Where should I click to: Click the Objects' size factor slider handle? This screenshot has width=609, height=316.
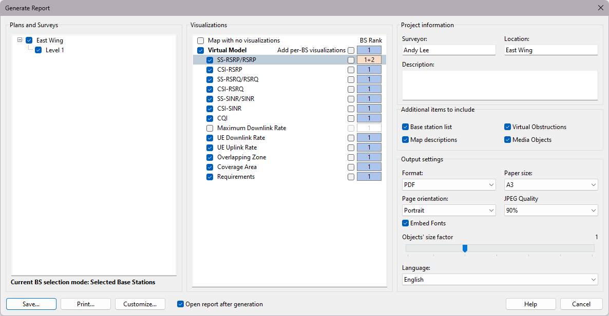click(x=465, y=248)
